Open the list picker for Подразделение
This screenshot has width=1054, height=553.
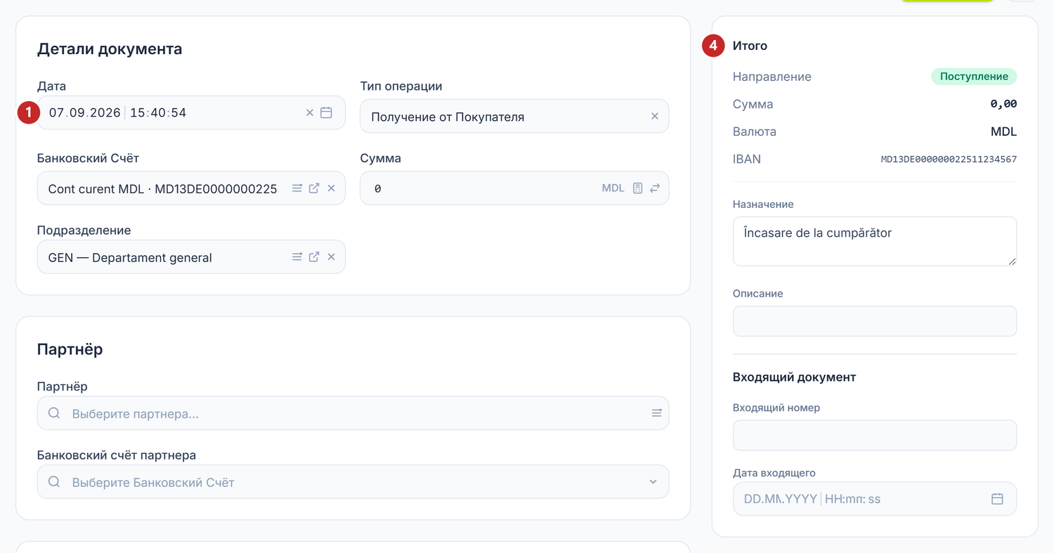pos(297,257)
